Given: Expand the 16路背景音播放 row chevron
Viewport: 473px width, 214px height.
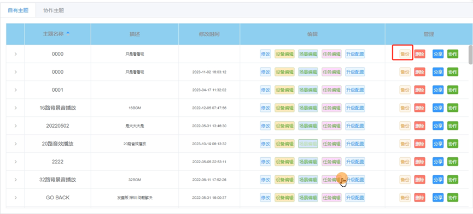Looking at the screenshot, I should [x=15, y=108].
